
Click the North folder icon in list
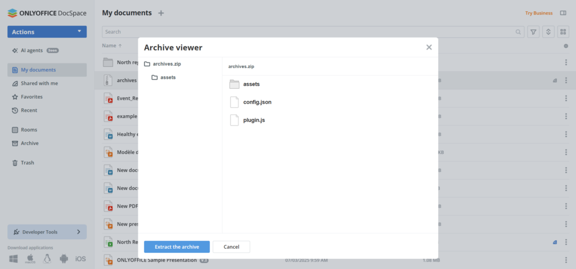click(107, 62)
